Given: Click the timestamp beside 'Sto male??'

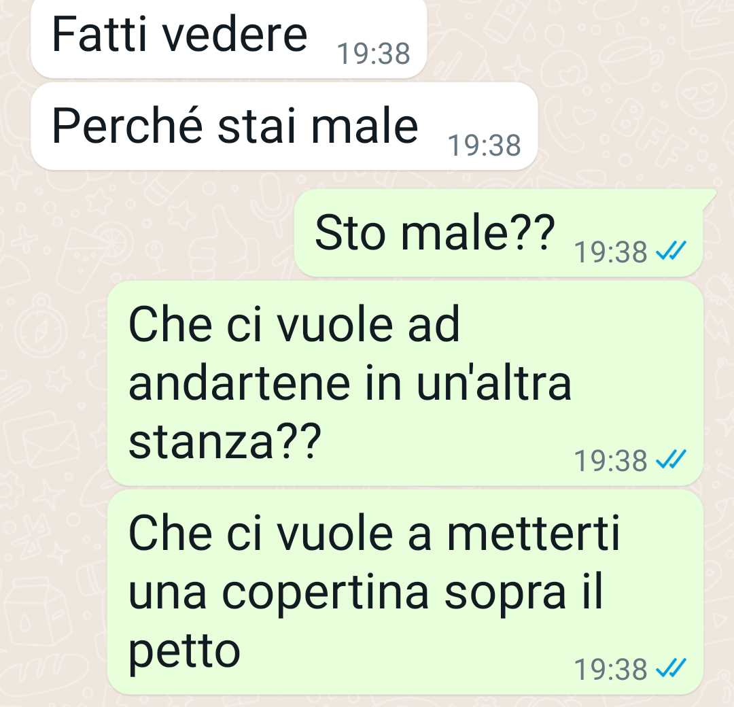Looking at the screenshot, I should pyautogui.click(x=610, y=252).
